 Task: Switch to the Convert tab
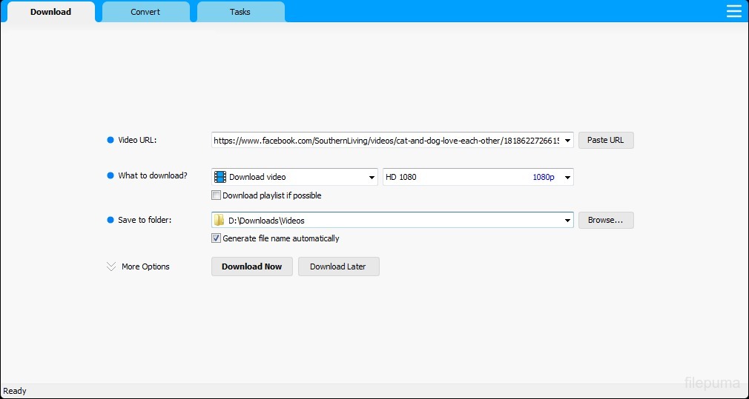[145, 12]
